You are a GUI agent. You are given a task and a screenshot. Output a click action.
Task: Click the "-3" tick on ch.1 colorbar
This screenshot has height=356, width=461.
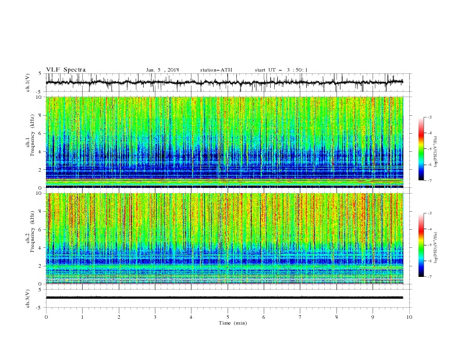429,117
